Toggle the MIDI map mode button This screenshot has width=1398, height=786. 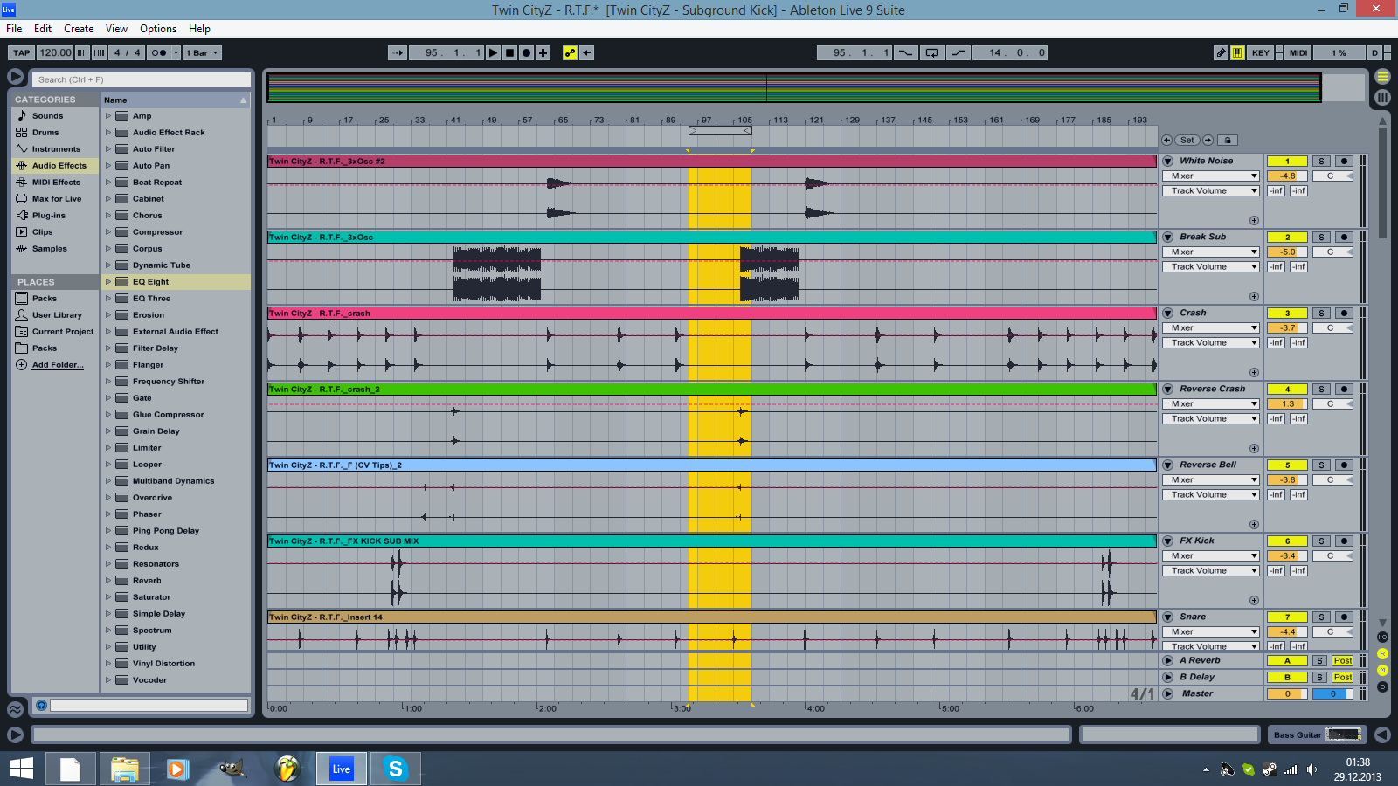1298,52
